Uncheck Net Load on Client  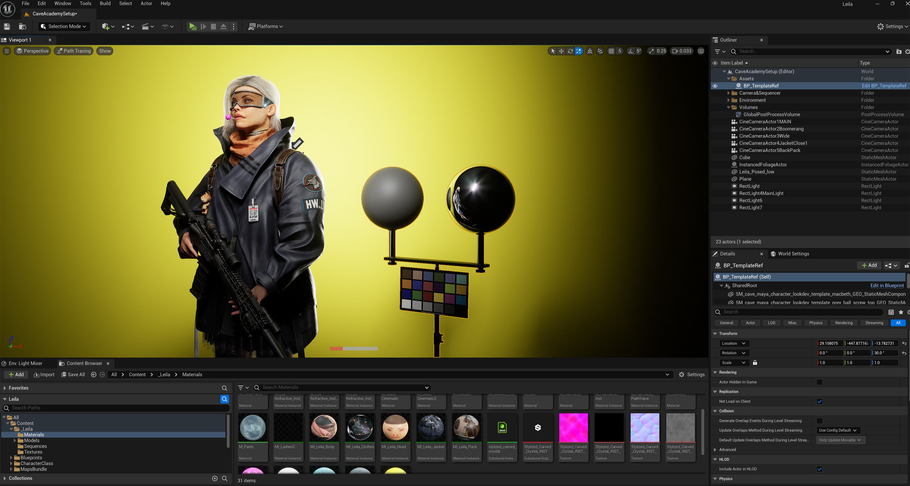coord(820,402)
